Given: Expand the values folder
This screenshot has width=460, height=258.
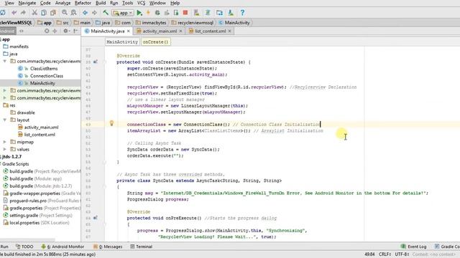Looking at the screenshot, I should 5,149.
